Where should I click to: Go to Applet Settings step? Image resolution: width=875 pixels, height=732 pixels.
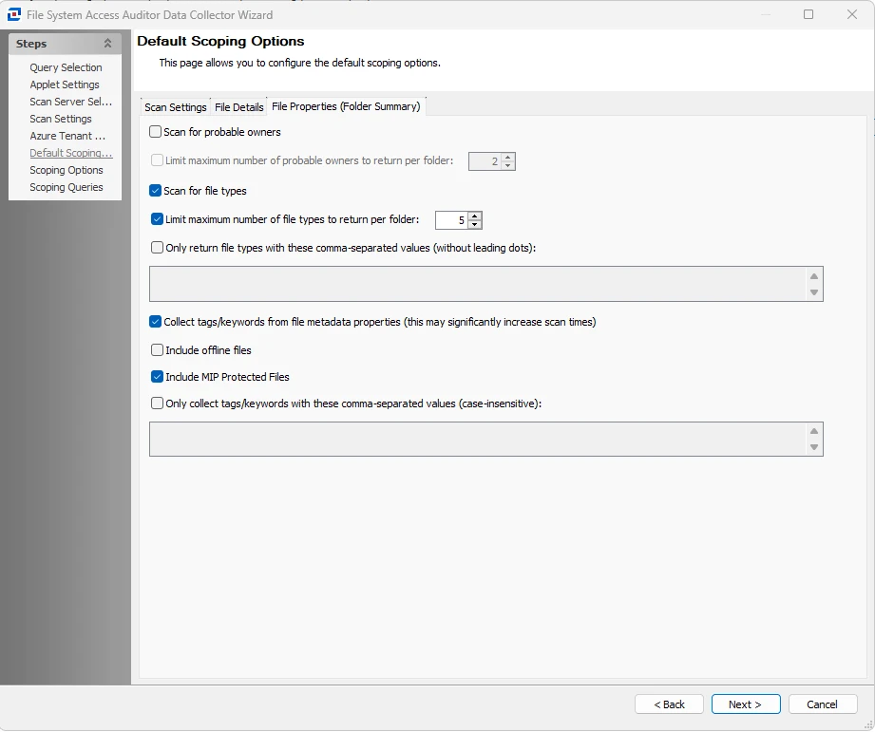click(65, 84)
